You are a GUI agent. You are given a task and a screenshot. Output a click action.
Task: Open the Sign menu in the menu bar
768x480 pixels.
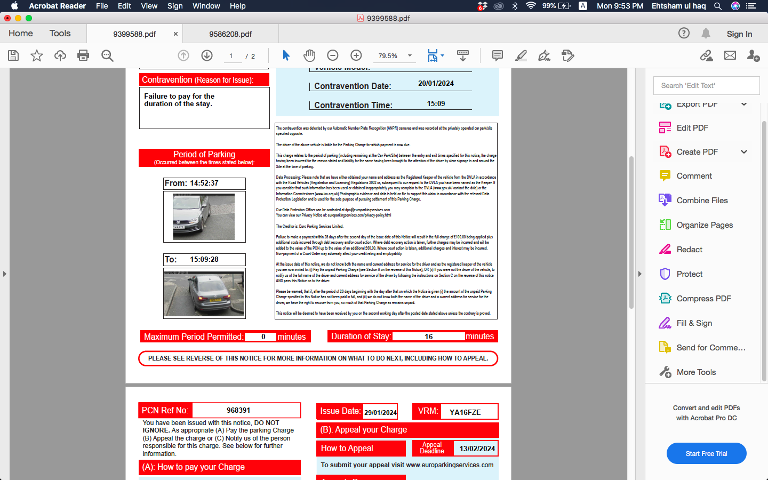[x=175, y=6]
